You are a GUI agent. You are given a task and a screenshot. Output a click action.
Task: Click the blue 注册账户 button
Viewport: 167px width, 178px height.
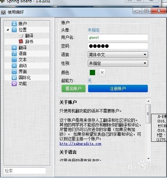tap(118, 89)
